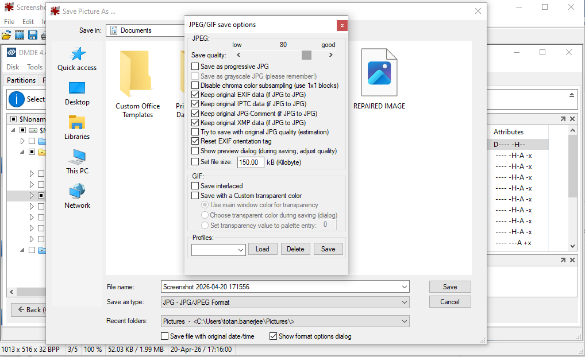The image size is (585, 357).
Task: Click the Delete profile button
Action: 295,249
